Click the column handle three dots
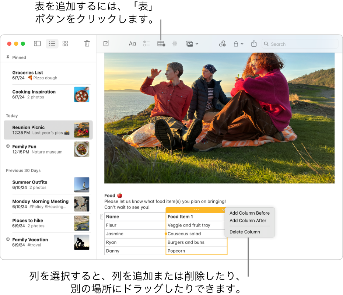 pyautogui.click(x=196, y=210)
